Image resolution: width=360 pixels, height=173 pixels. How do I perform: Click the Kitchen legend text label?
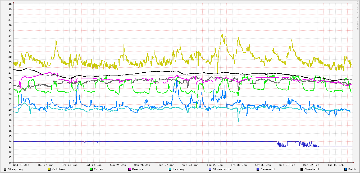(58, 169)
